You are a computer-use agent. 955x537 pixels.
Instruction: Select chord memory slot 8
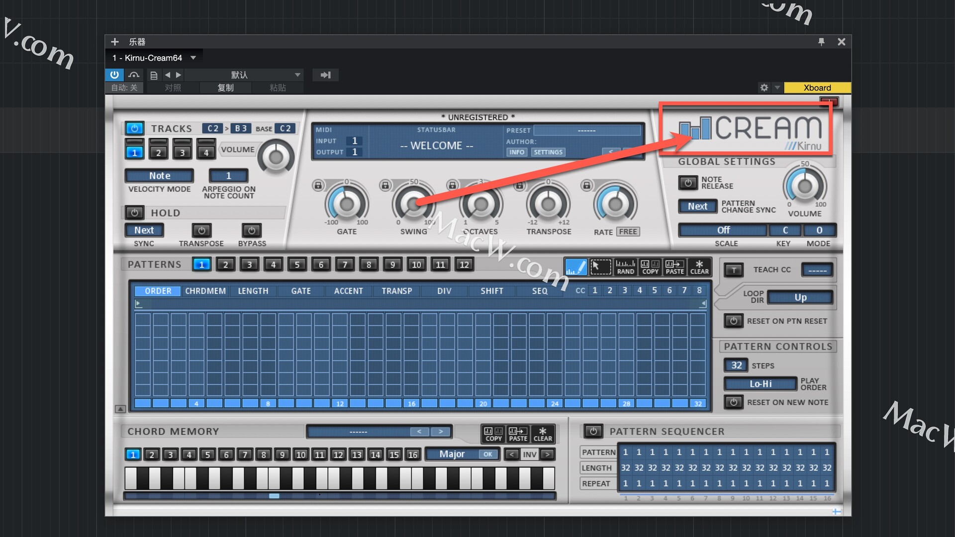point(264,454)
